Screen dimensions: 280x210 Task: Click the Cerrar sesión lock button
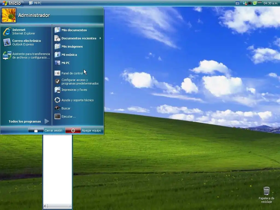(36, 130)
